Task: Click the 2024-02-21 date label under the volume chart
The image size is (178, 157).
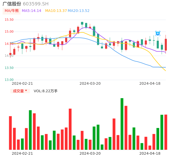Action: click(22, 153)
